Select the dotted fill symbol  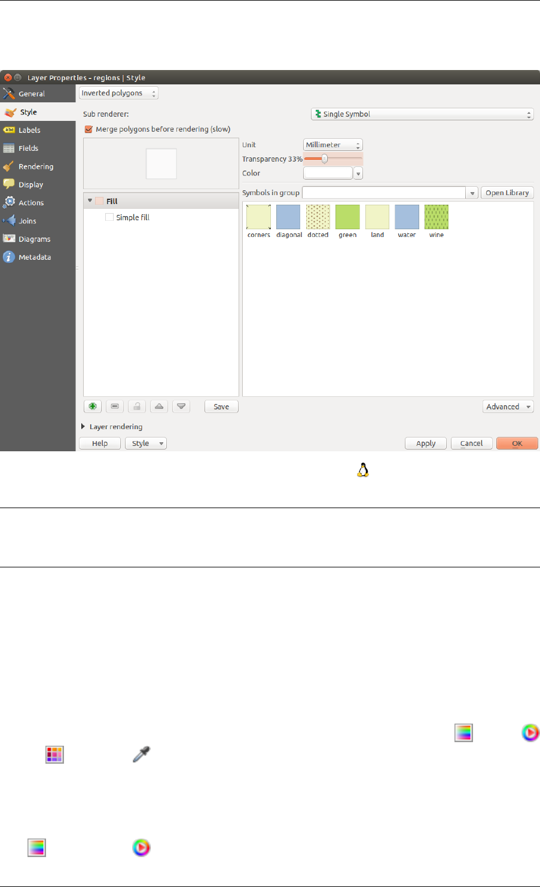(318, 221)
